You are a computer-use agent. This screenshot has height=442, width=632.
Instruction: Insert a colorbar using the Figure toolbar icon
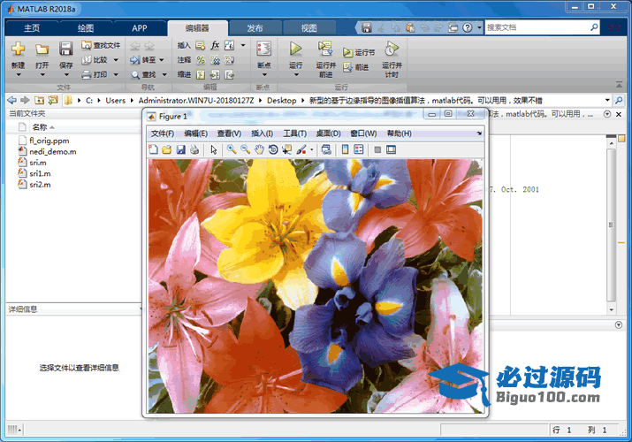pos(345,150)
